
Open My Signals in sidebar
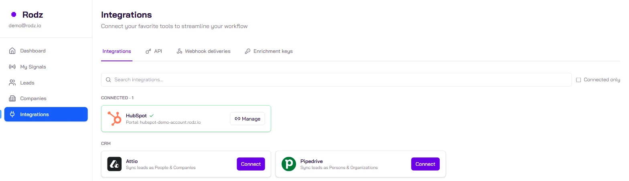coord(46,67)
